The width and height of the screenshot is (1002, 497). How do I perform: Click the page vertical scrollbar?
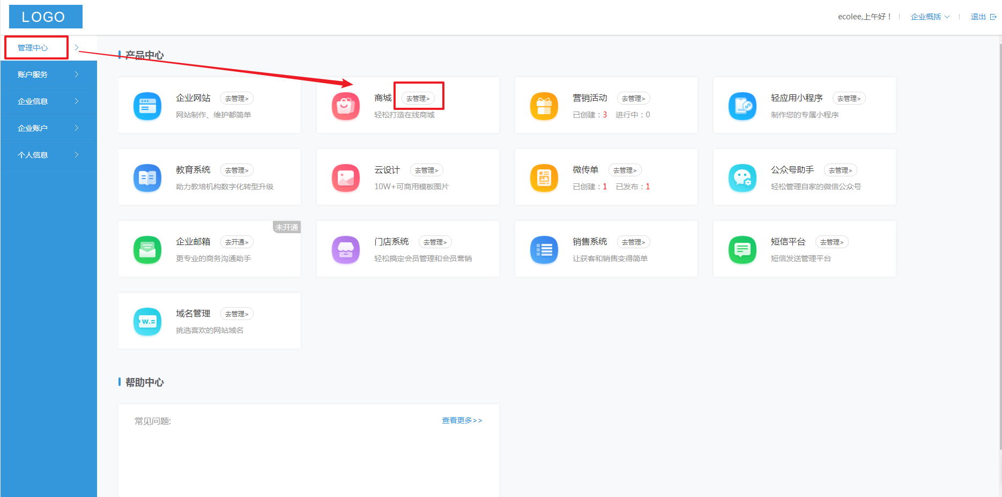[1000, 247]
